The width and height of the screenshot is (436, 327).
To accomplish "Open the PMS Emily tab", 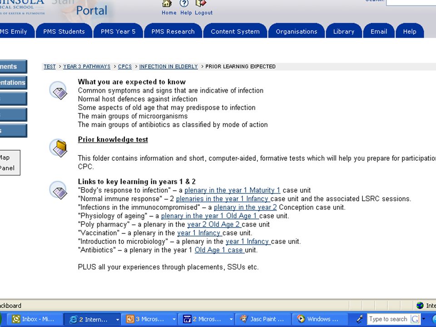I will click(16, 31).
